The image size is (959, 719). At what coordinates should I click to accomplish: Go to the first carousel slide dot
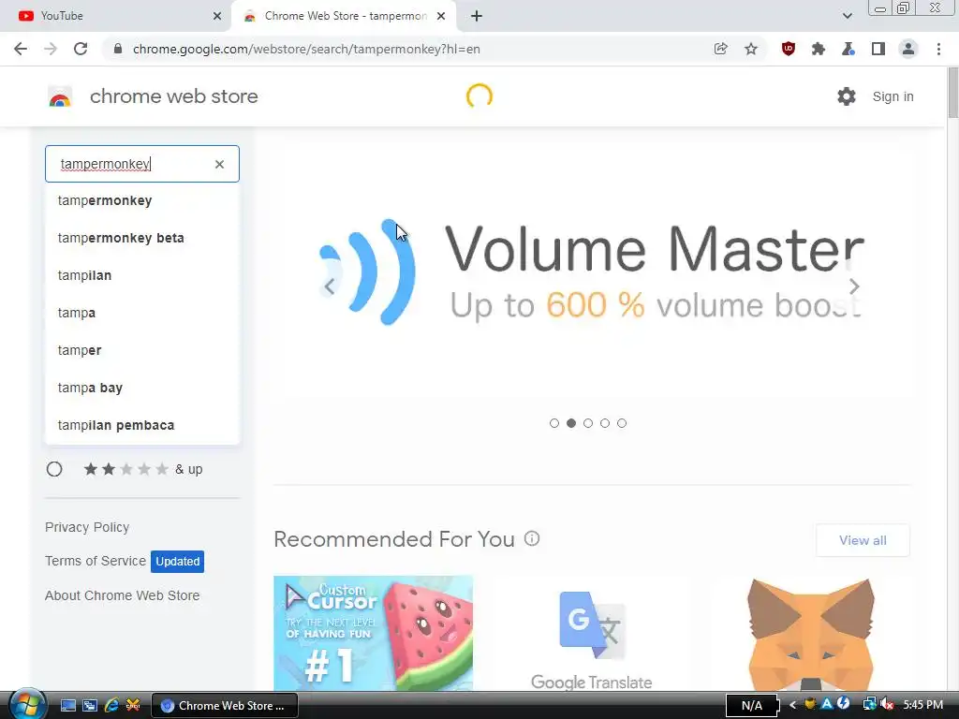(554, 423)
